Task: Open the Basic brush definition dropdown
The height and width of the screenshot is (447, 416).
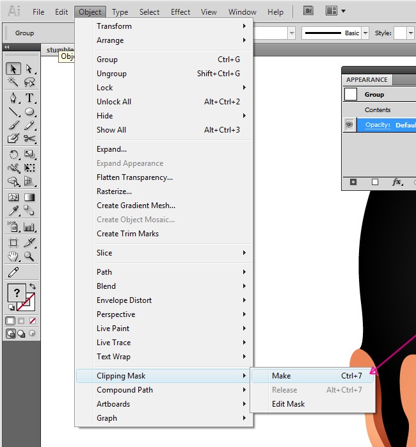Action: click(x=365, y=33)
